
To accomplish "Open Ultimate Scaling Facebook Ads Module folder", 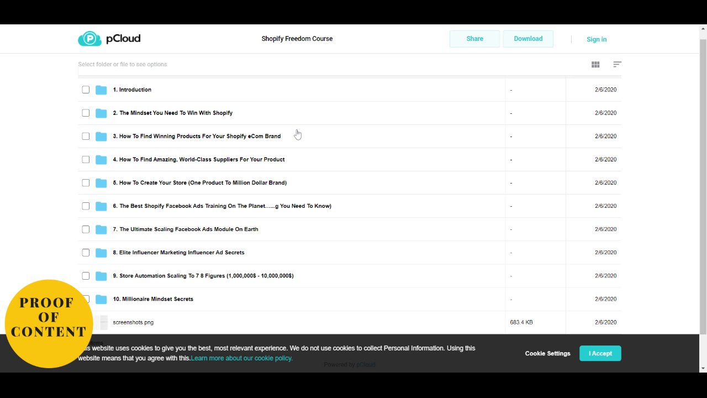I will [x=185, y=229].
